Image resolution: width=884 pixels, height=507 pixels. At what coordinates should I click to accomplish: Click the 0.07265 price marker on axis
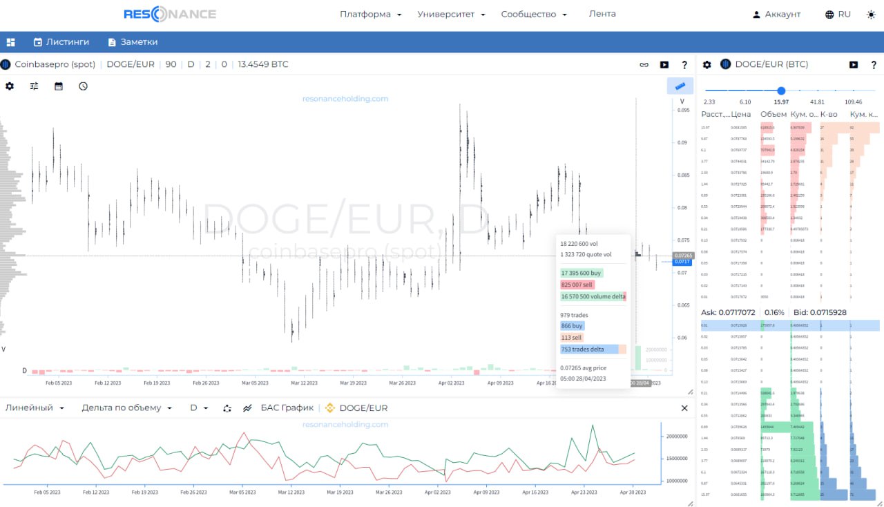point(682,255)
